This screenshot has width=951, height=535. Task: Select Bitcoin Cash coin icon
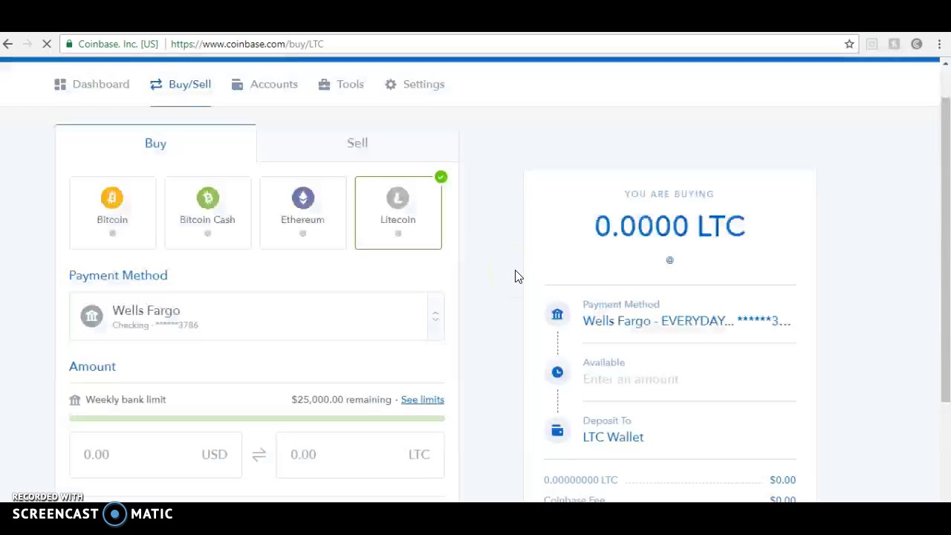207,198
